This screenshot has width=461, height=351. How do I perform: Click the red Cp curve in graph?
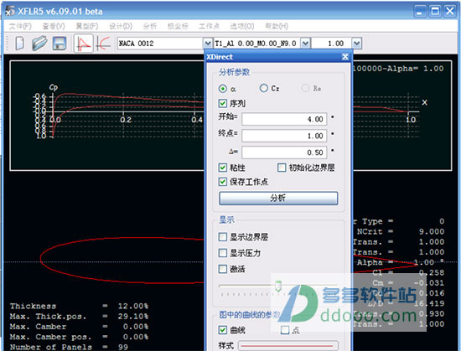coord(123,97)
